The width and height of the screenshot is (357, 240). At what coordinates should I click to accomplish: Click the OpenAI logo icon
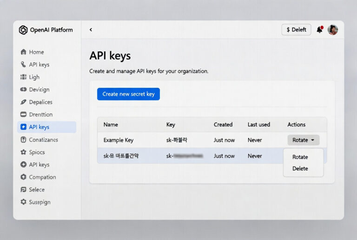23,30
